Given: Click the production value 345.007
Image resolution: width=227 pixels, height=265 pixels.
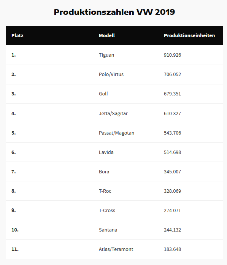Looking at the screenshot, I should (172, 172).
